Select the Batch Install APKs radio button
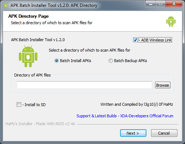The height and width of the screenshot is (144, 185). [x=57, y=61]
